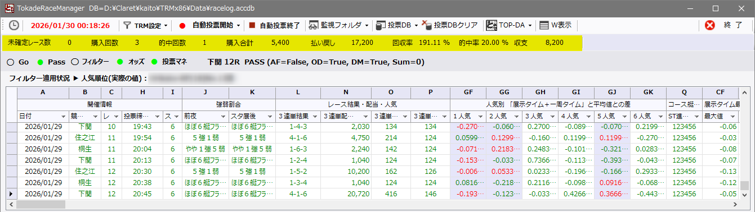755x212 pixels.
Task: Click the 収支 8,200 status entry
Action: (538, 42)
